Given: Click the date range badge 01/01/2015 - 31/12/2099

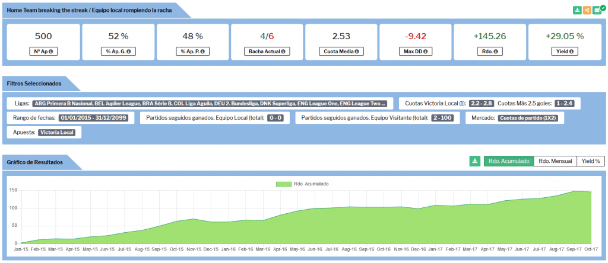Looking at the screenshot, I should pos(97,118).
